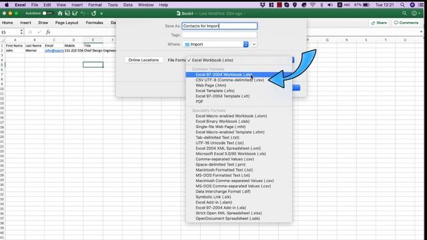427x240 pixels.
Task: Click the Home icon in Excel toolbar
Action: [60, 13]
